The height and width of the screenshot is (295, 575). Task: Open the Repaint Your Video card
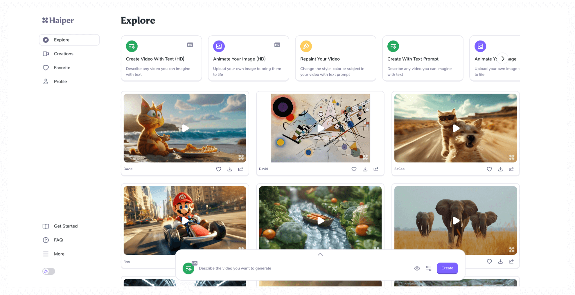pos(335,59)
